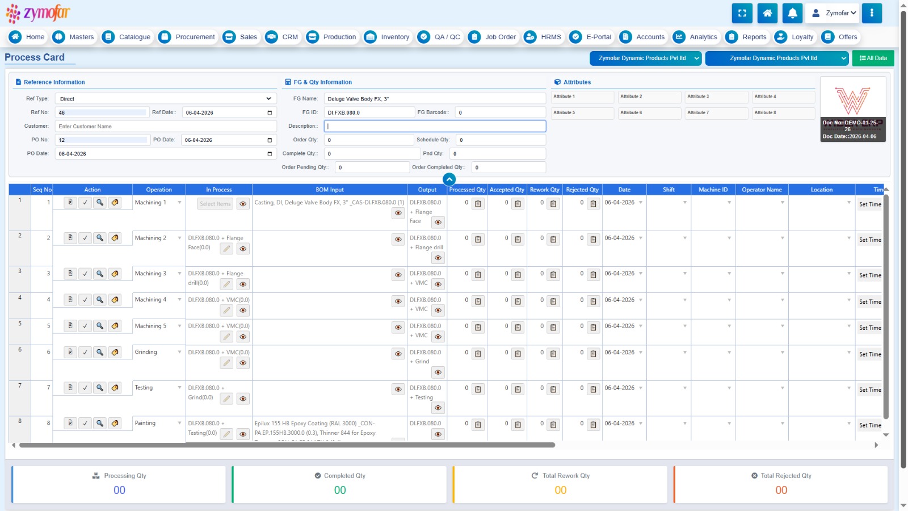Click the fullscreen icon in the header
Image resolution: width=908 pixels, height=511 pixels.
point(742,13)
